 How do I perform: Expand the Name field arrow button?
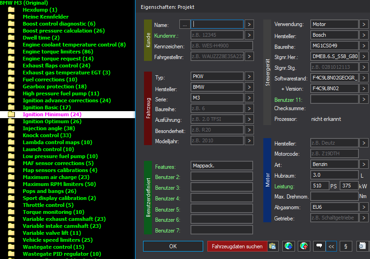(x=249, y=24)
